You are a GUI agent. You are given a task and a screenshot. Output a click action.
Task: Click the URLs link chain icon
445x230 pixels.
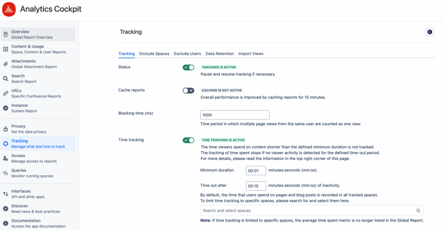5,93
